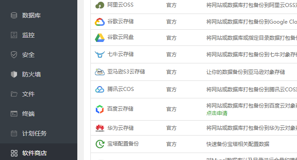This screenshot has height=160, width=297.
Task: Open the 七牛云存储 plugin name
Action: point(121,54)
